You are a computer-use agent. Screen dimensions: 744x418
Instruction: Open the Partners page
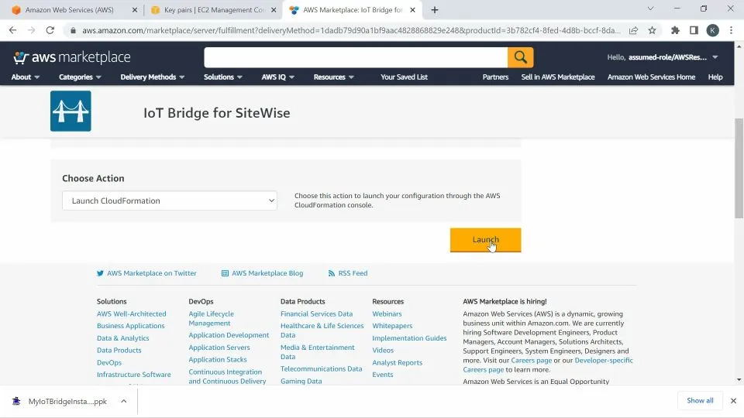[495, 77]
